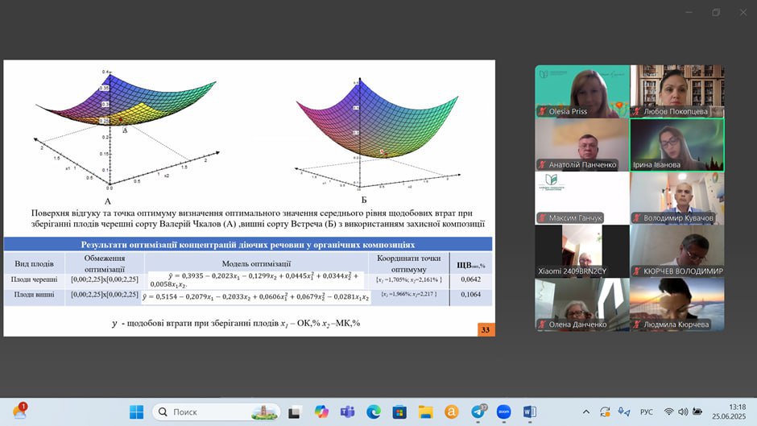The height and width of the screenshot is (426, 757).
Task: Open the volume speaker icon
Action: [x=683, y=412]
